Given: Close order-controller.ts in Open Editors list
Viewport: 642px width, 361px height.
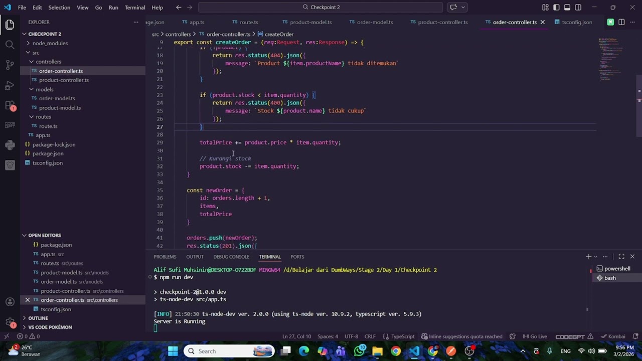Looking at the screenshot, I should pos(28,300).
